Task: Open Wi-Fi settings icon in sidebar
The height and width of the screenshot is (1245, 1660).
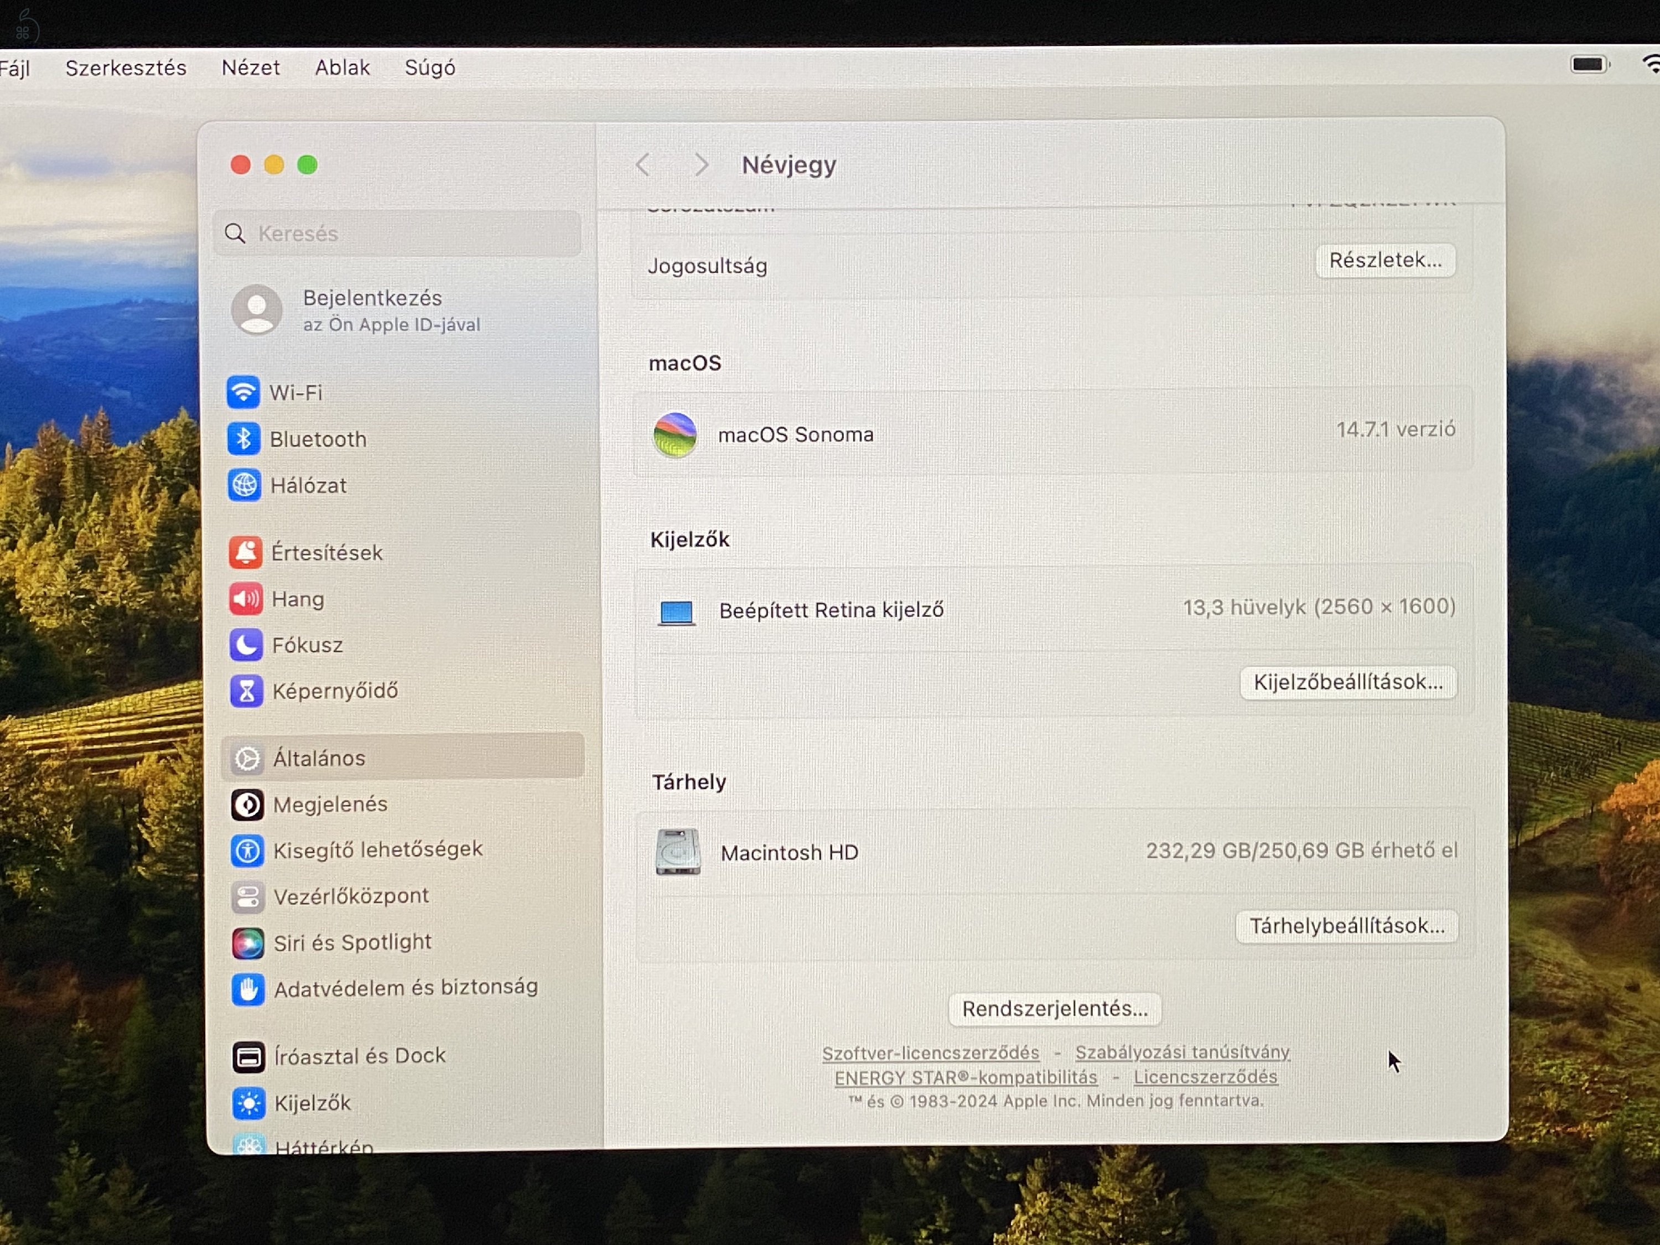Action: [243, 392]
